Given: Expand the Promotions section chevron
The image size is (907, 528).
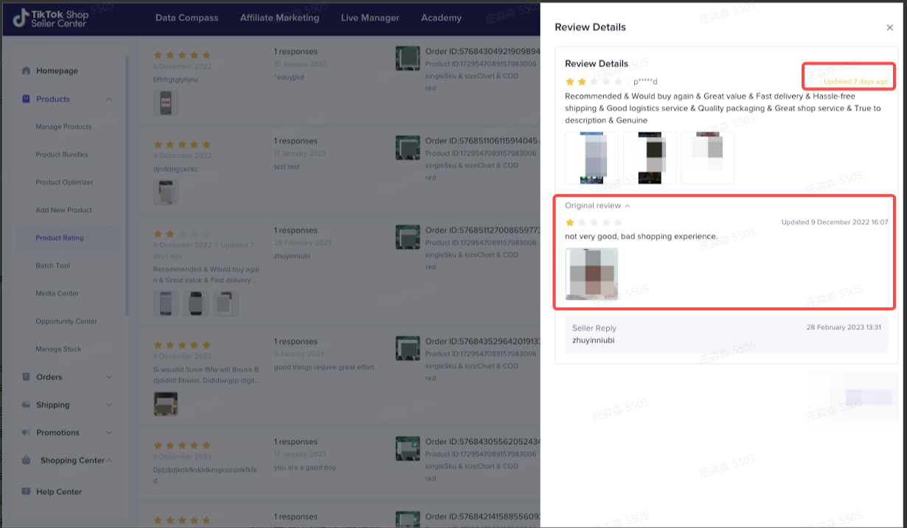Looking at the screenshot, I should (x=109, y=433).
